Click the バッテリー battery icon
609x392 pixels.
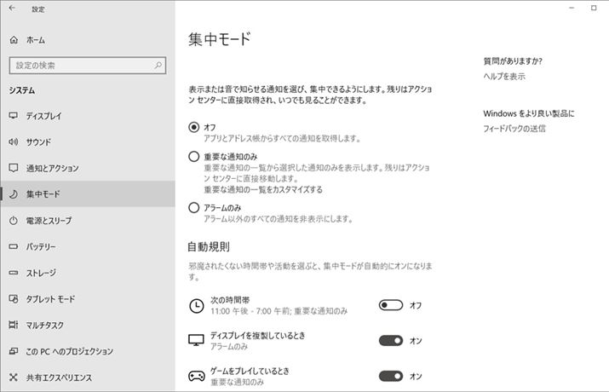coord(14,246)
